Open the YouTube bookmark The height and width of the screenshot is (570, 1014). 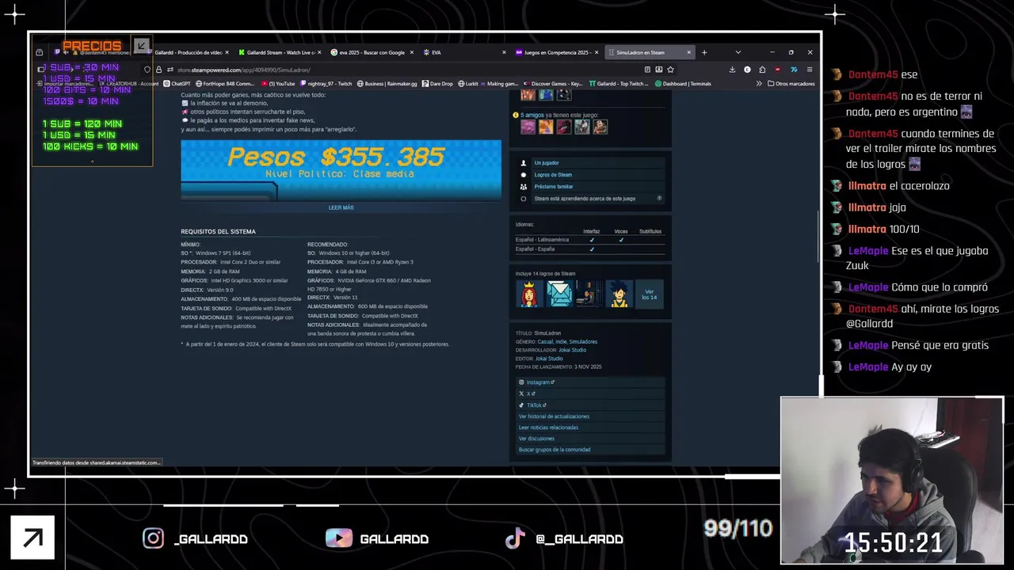[x=277, y=83]
